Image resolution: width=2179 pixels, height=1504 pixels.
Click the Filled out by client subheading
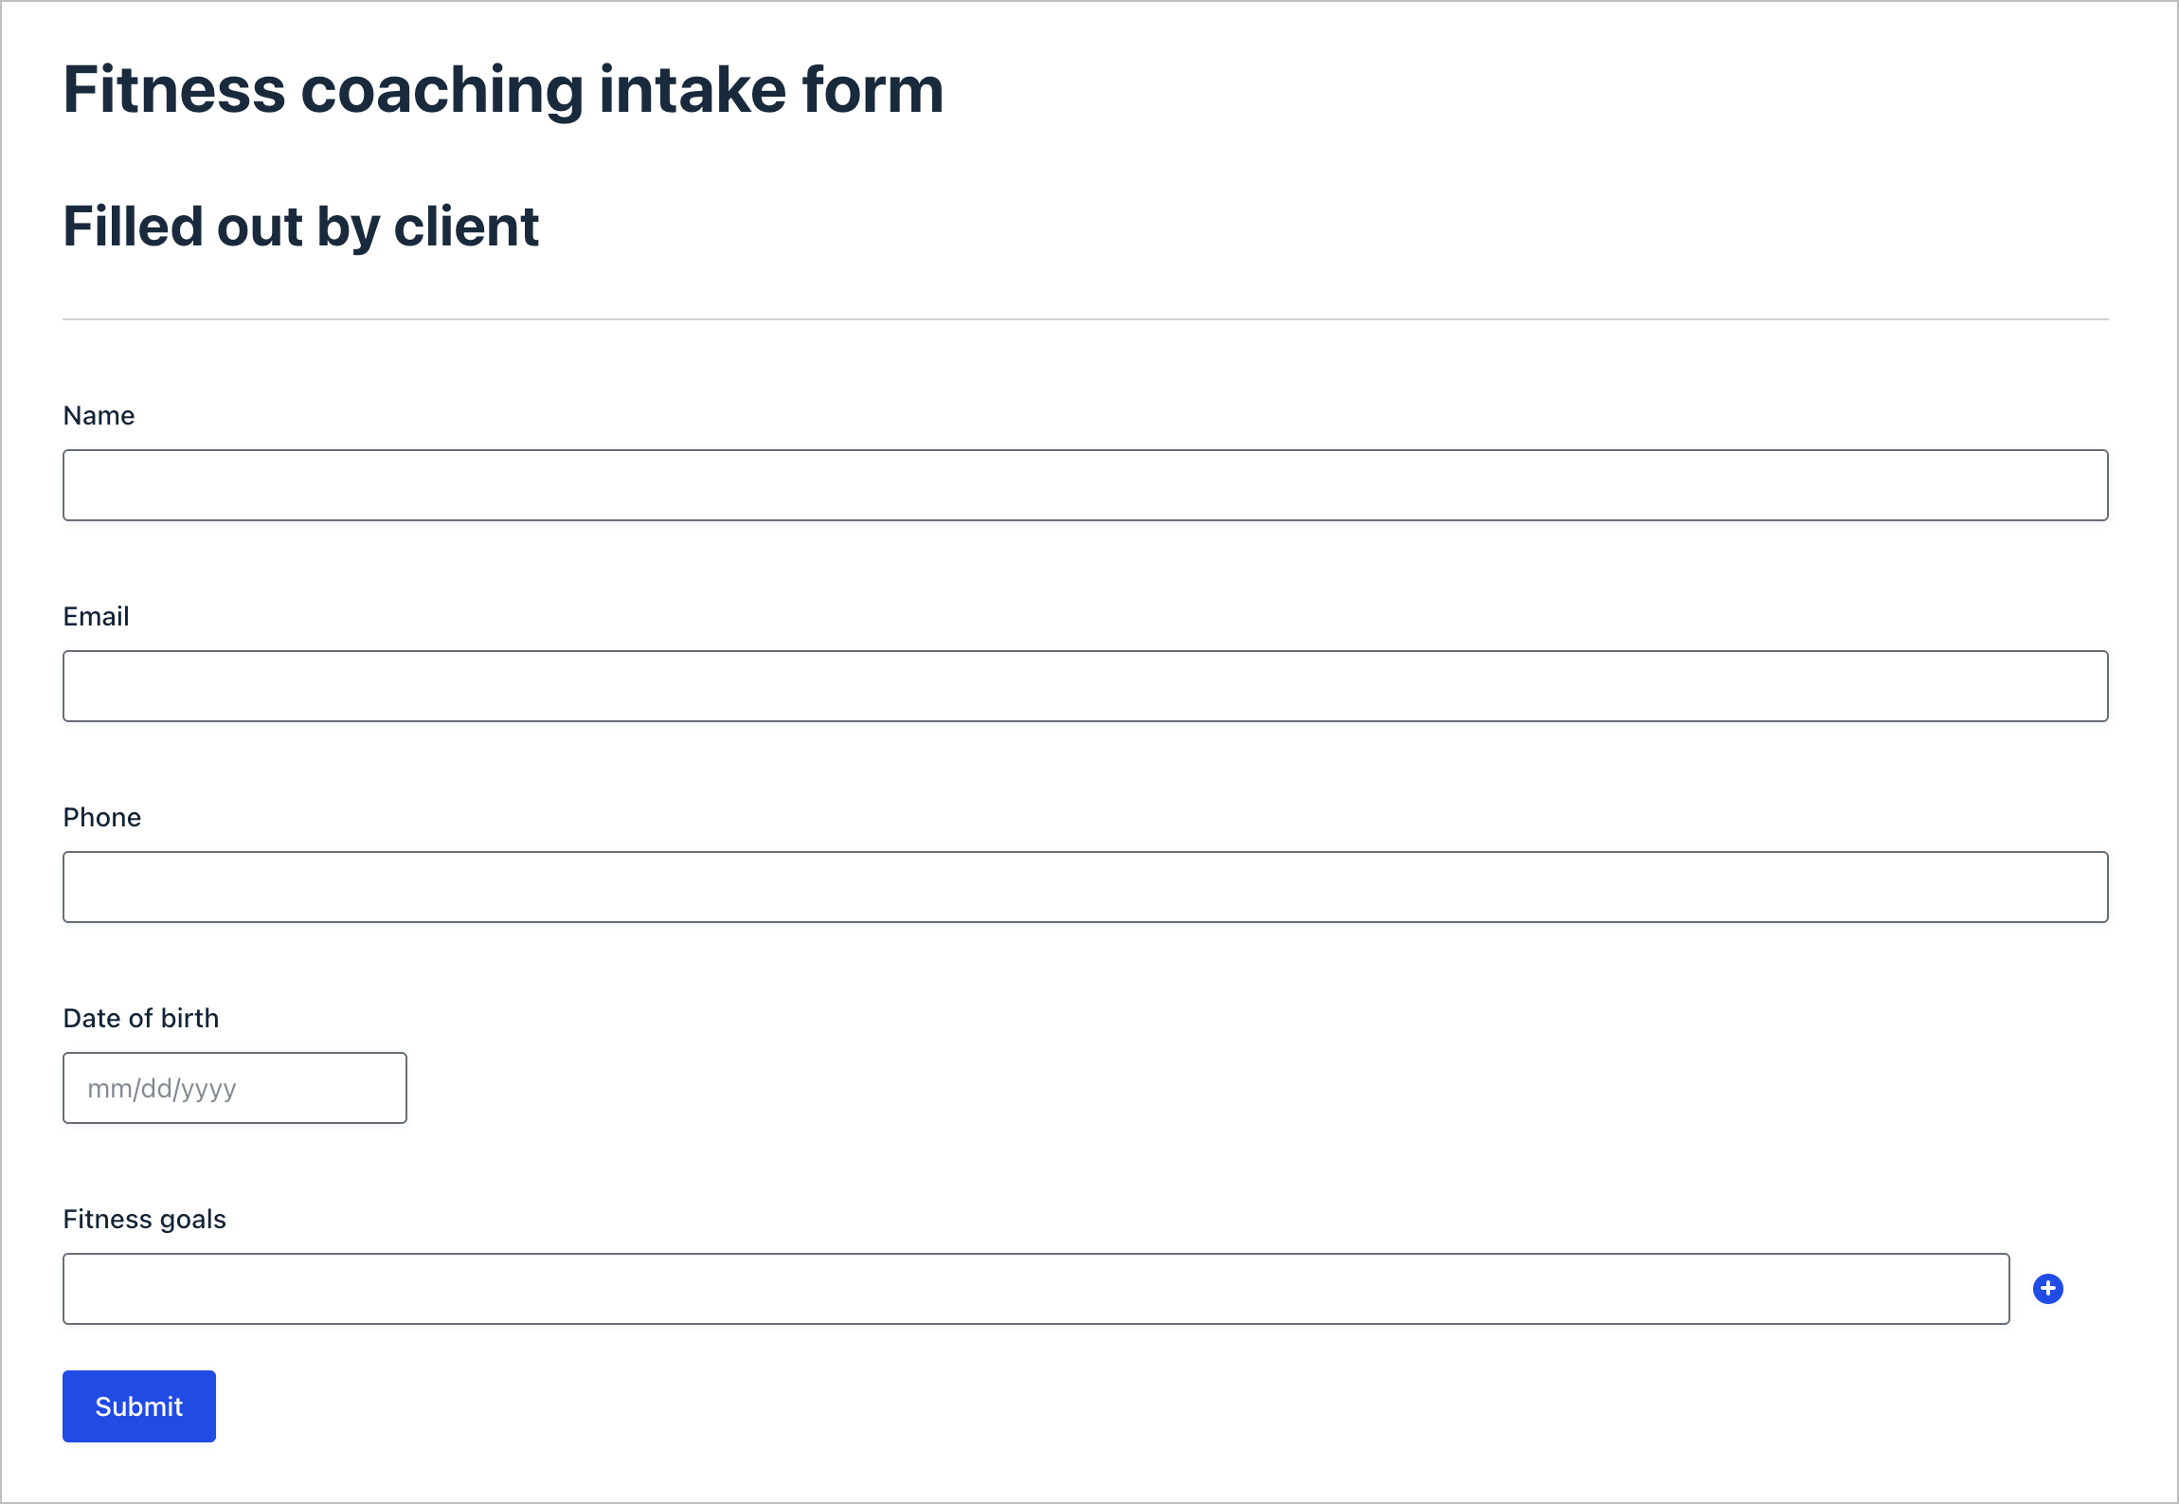pyautogui.click(x=300, y=226)
